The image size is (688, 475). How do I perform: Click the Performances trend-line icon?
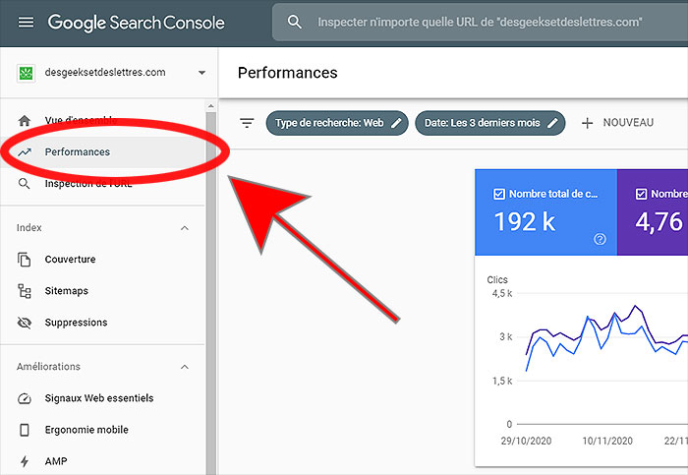coord(25,151)
